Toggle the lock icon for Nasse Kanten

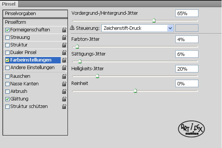pos(64,84)
